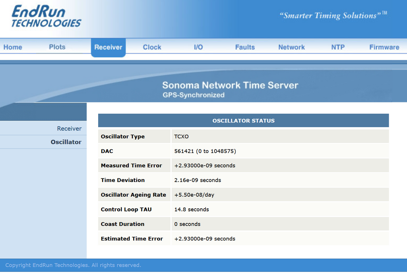Select the Oscillator sidebar link
Image resolution: width=407 pixels, height=277 pixels.
(66, 142)
